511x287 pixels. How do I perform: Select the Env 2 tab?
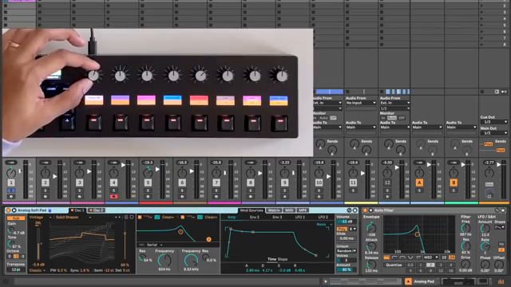pyautogui.click(x=255, y=217)
